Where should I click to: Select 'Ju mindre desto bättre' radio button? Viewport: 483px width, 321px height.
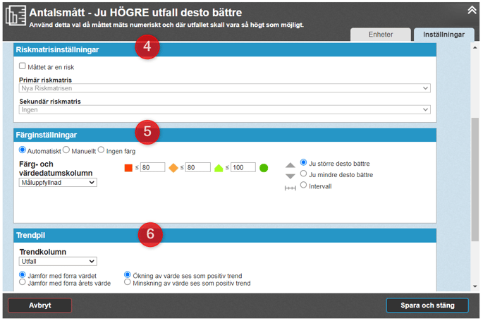(304, 174)
